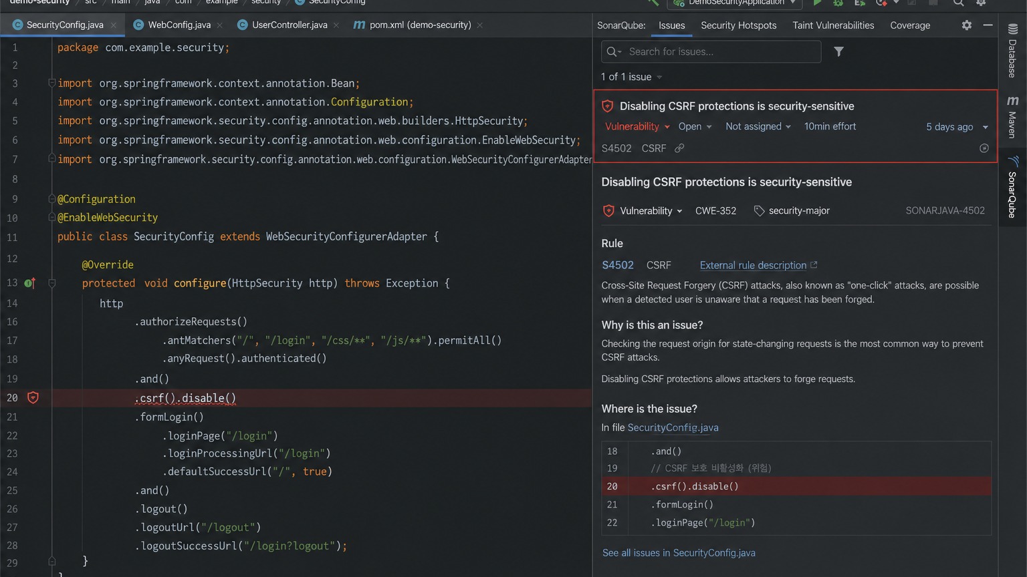Click the Debug bug icon in top toolbar

point(838,3)
